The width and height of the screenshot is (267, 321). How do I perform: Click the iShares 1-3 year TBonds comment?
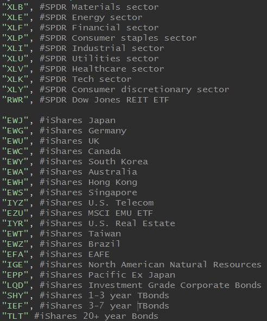click(x=105, y=296)
